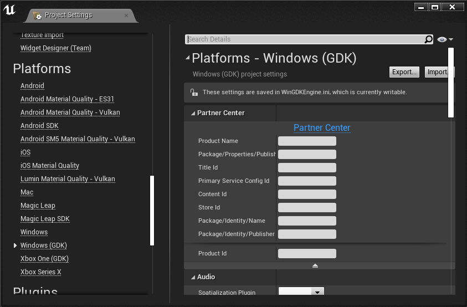
Task: Open Windows platform settings
Action: (34, 232)
